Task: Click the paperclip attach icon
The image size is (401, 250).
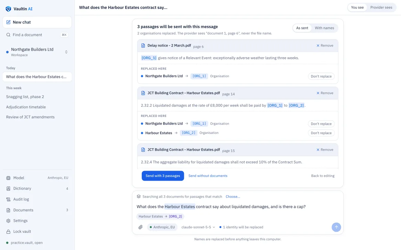Action: pos(140,227)
